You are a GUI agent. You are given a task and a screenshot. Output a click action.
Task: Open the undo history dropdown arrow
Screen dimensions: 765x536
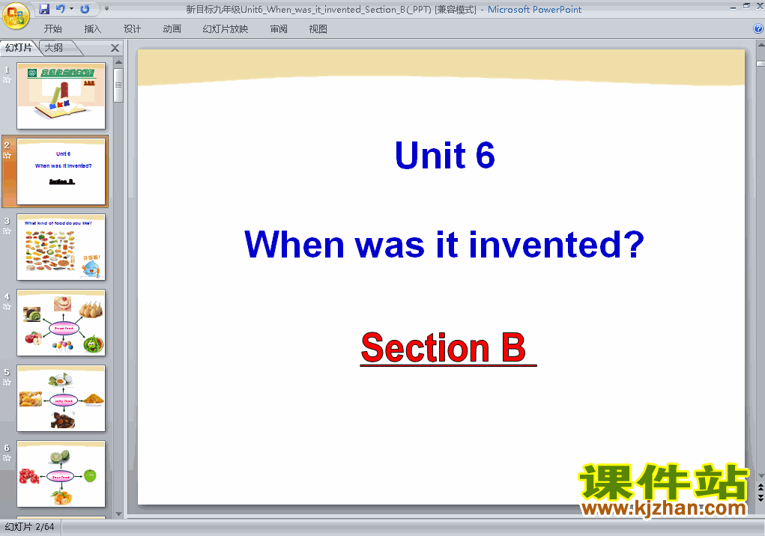(x=71, y=9)
